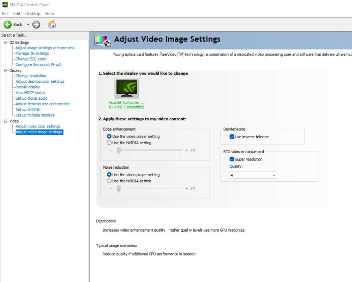Select video player setting for Noise reduction
The image size is (352, 282).
click(109, 175)
